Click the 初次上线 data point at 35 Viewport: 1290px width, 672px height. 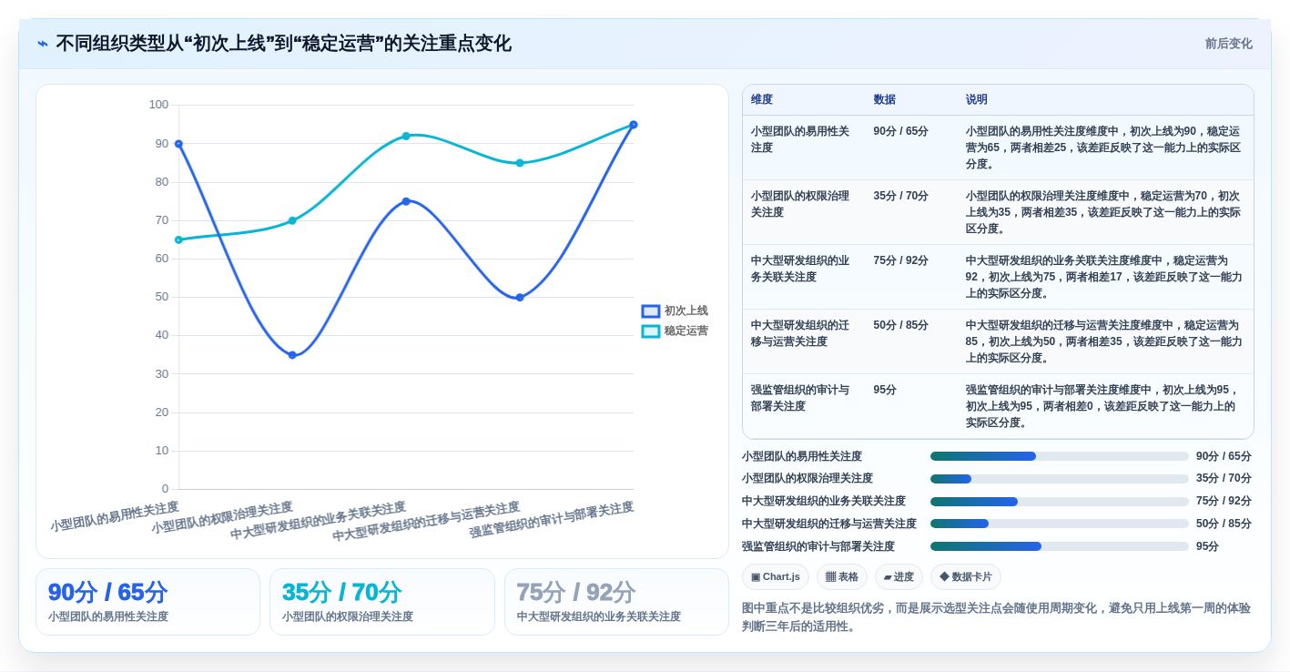[292, 355]
